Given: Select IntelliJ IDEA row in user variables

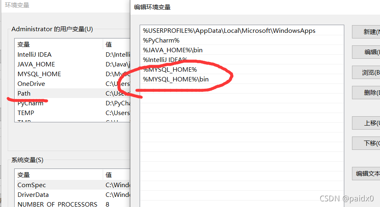Looking at the screenshot, I should [x=73, y=55].
